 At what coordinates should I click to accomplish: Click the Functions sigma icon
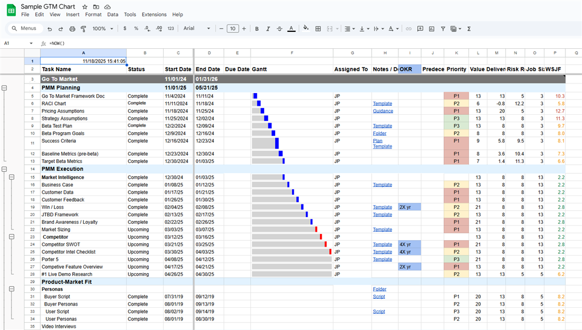tap(469, 28)
